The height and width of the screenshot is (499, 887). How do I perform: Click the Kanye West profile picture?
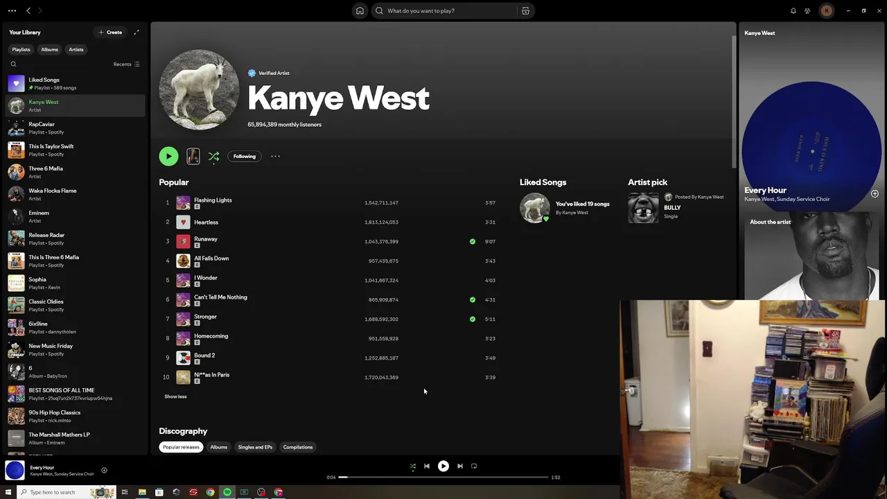[x=199, y=89]
